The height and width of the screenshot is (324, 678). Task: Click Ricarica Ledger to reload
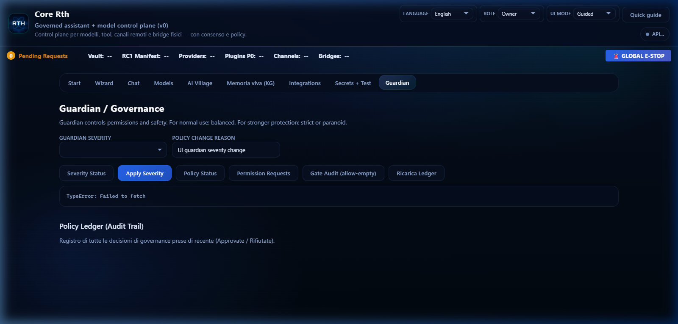pyautogui.click(x=417, y=173)
